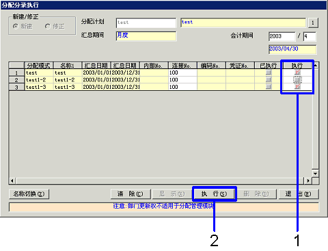Click the 名称1 column header

(x=68, y=66)
